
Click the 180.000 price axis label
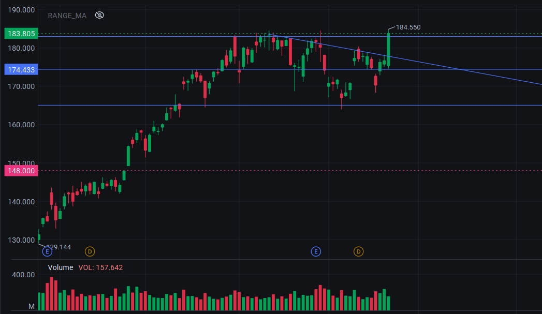tap(21, 48)
